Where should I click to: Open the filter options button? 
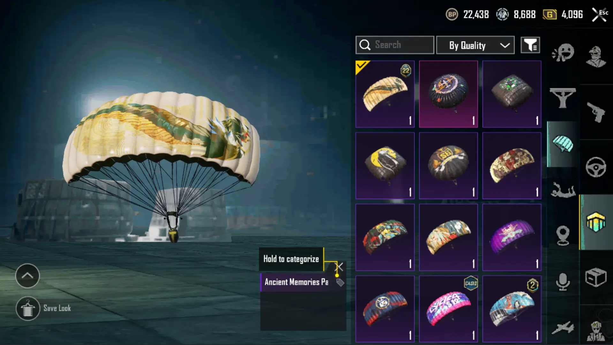pos(530,45)
